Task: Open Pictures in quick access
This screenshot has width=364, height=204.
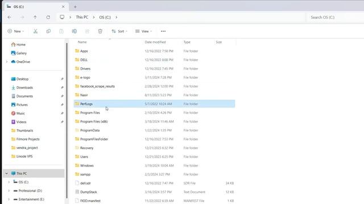Action: tap(19, 105)
